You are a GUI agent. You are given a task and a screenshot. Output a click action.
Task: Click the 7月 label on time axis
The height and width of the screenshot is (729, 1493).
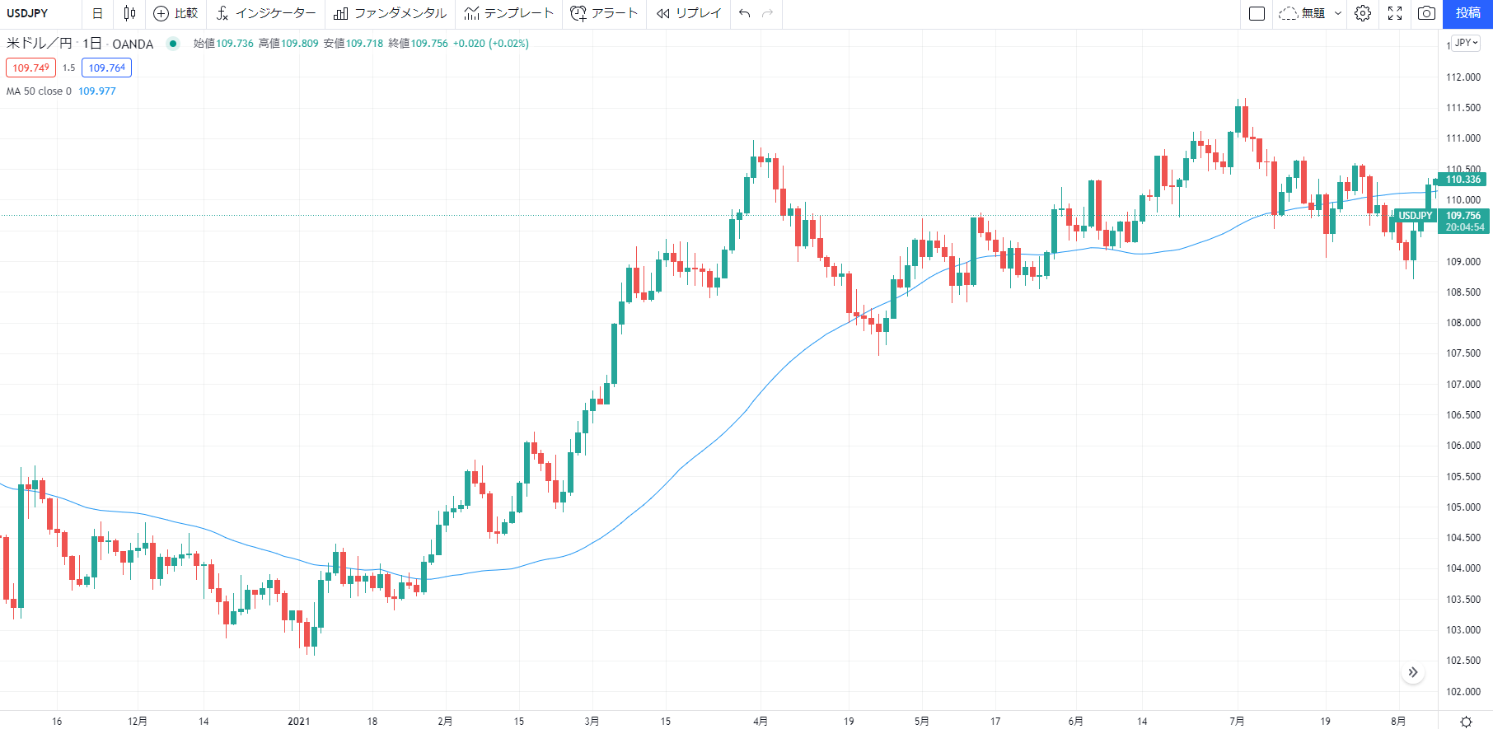click(x=1237, y=721)
